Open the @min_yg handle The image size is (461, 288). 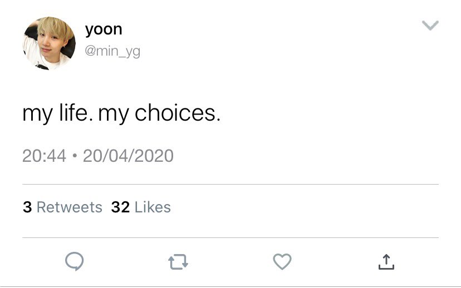[112, 51]
